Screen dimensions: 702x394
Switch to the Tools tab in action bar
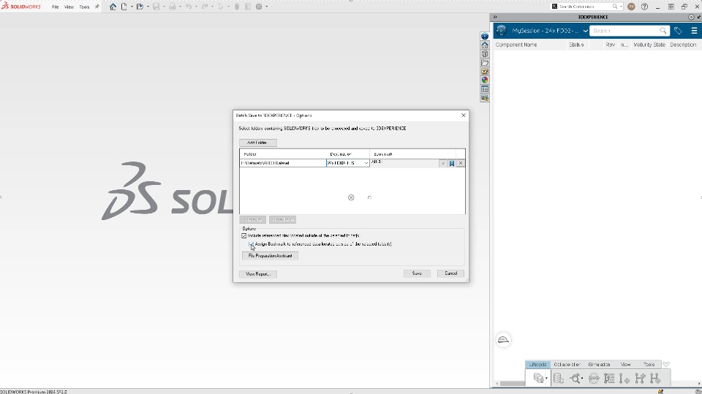pos(649,365)
